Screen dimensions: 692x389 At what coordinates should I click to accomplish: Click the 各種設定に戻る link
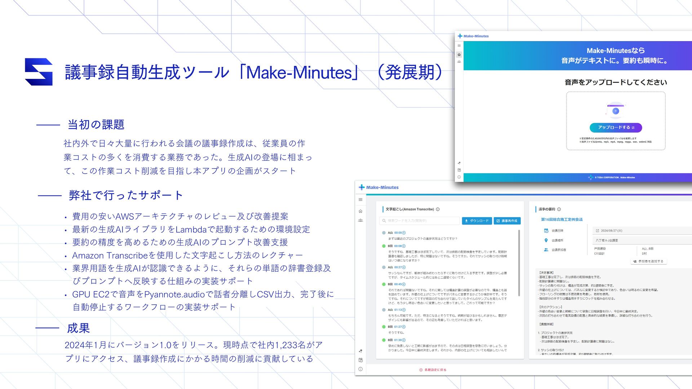432,370
